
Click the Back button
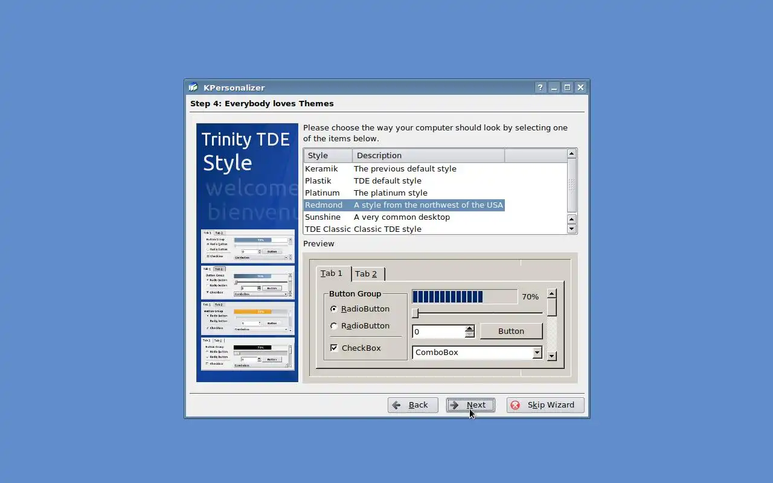[412, 405]
